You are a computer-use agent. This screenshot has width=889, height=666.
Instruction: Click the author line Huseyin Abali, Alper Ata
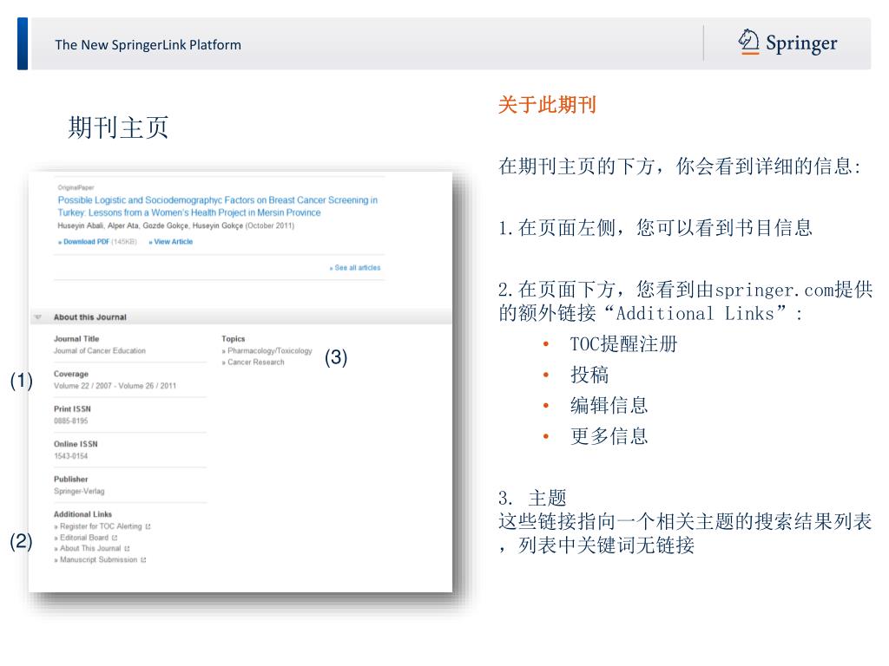(x=175, y=226)
